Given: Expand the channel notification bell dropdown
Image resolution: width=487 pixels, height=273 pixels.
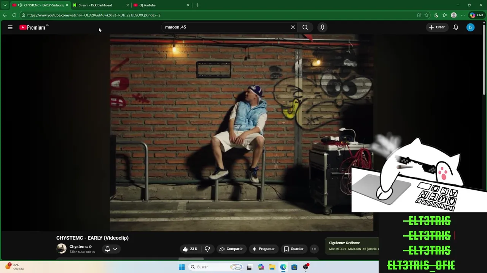Looking at the screenshot, I should pyautogui.click(x=111, y=249).
